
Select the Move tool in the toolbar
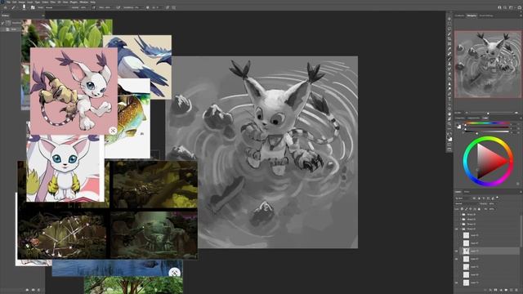click(x=449, y=19)
